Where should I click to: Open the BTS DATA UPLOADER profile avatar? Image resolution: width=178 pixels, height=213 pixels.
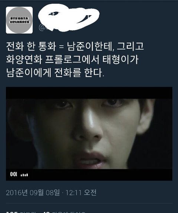point(19,20)
